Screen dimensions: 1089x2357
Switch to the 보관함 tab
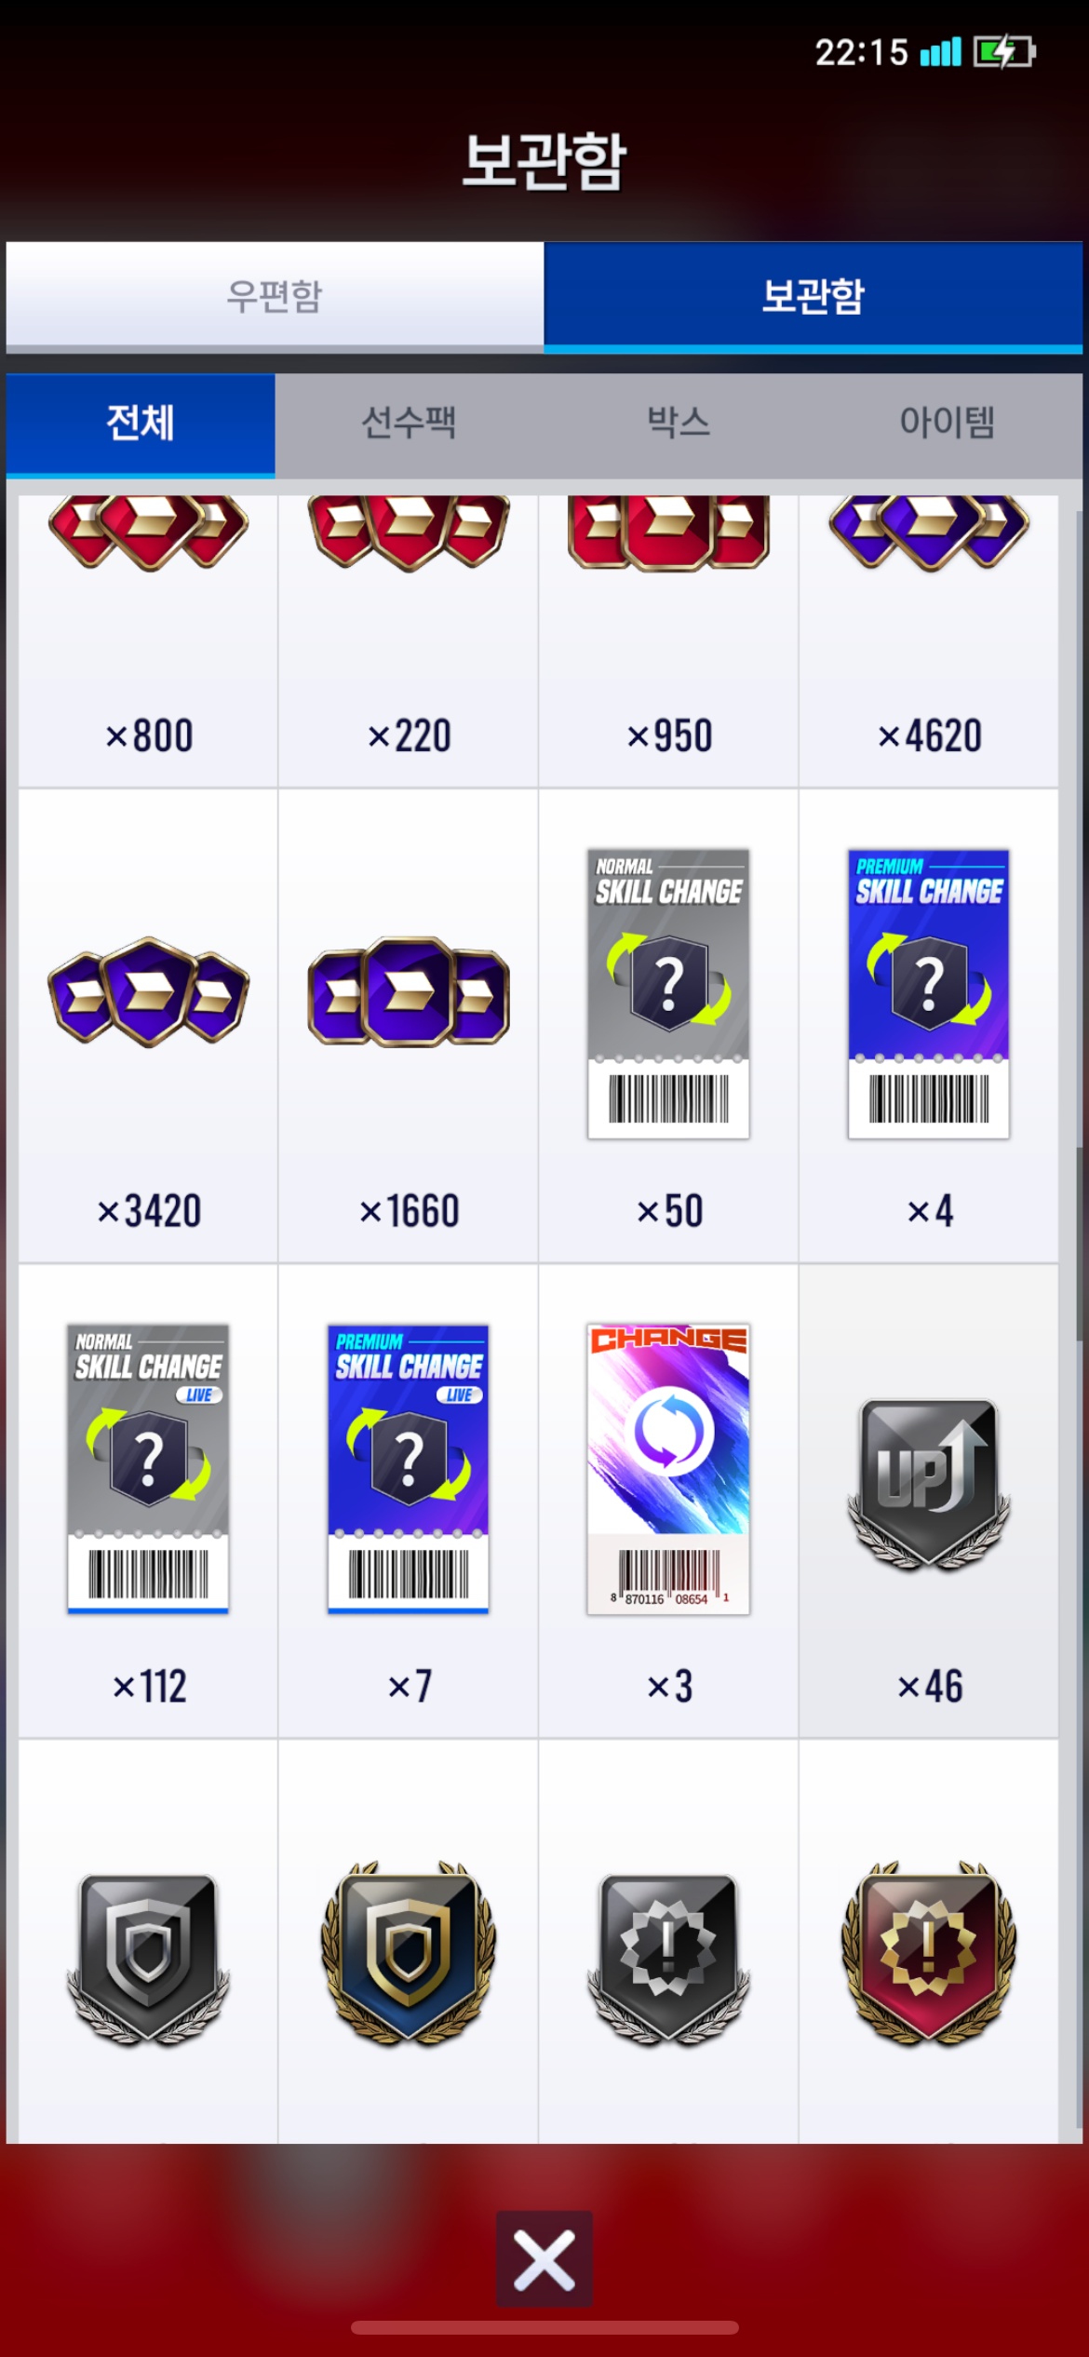[x=813, y=297]
